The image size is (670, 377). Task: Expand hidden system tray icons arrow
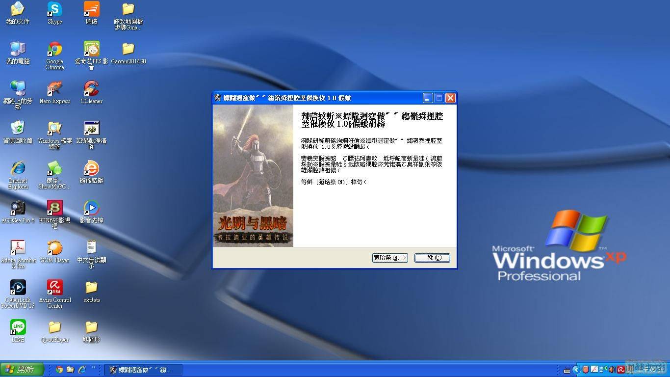pyautogui.click(x=577, y=370)
